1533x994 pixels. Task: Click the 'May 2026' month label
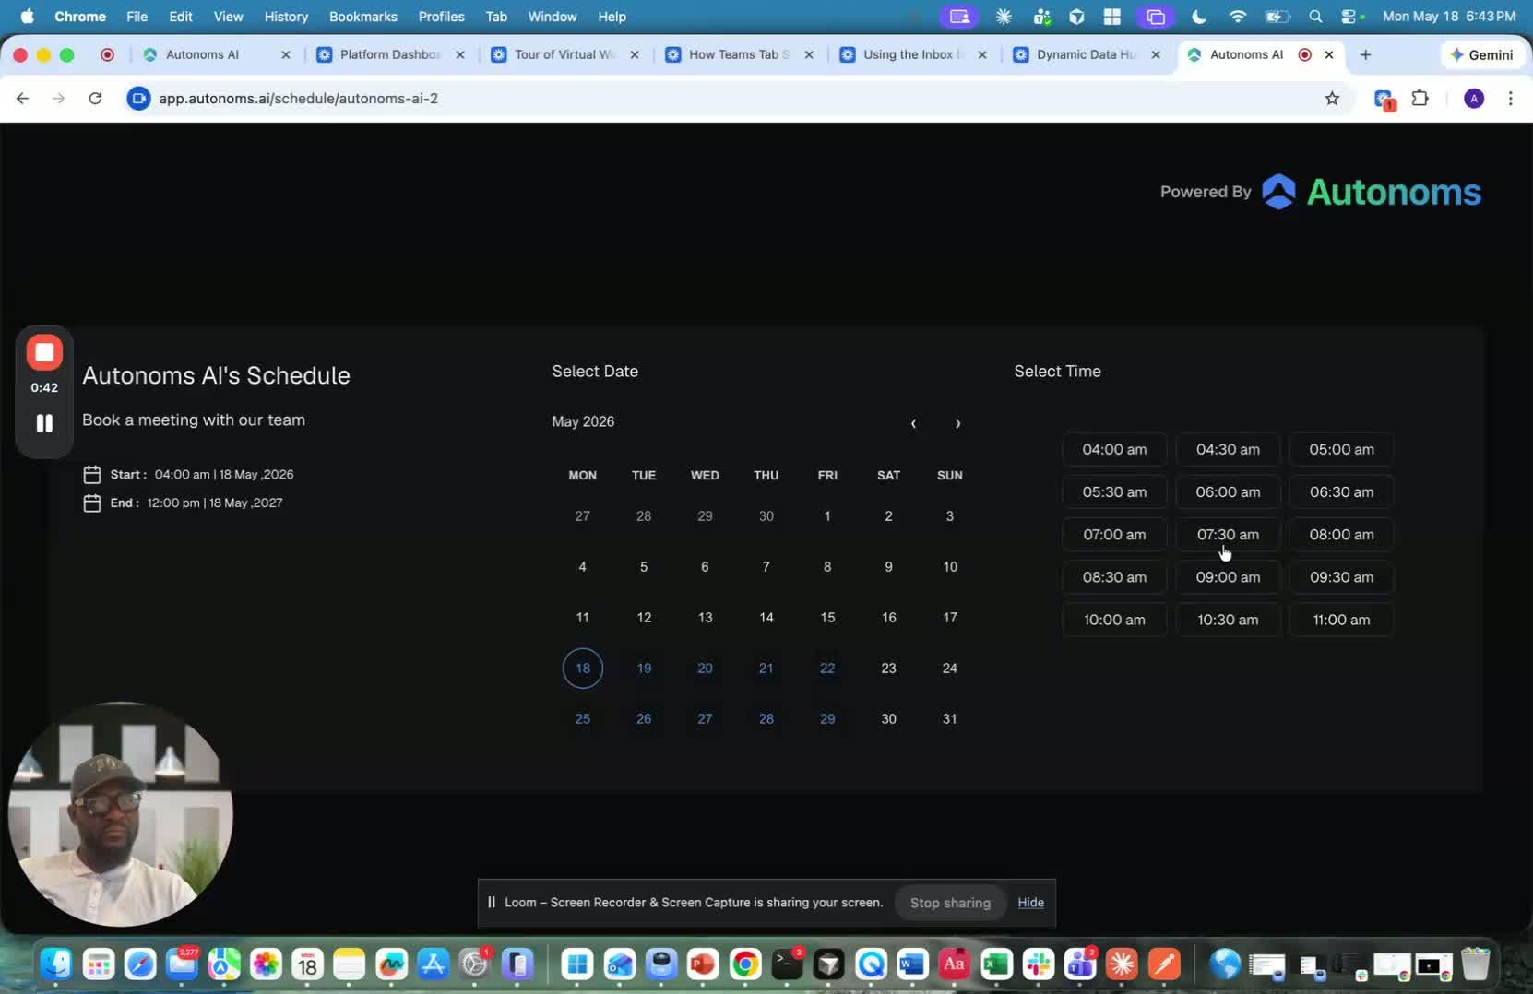(x=583, y=421)
